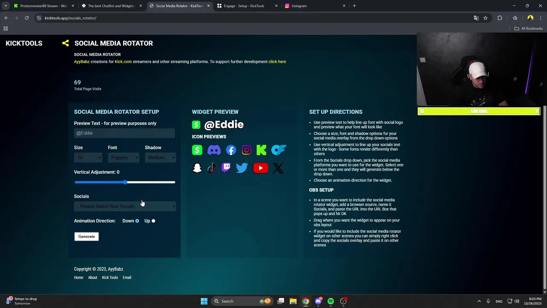
Task: Click the share icon beside Social Media Rotator
Action: click(65, 43)
